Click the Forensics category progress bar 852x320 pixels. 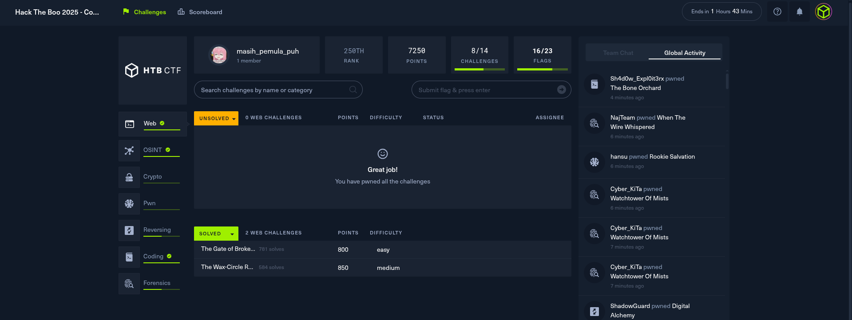(162, 289)
